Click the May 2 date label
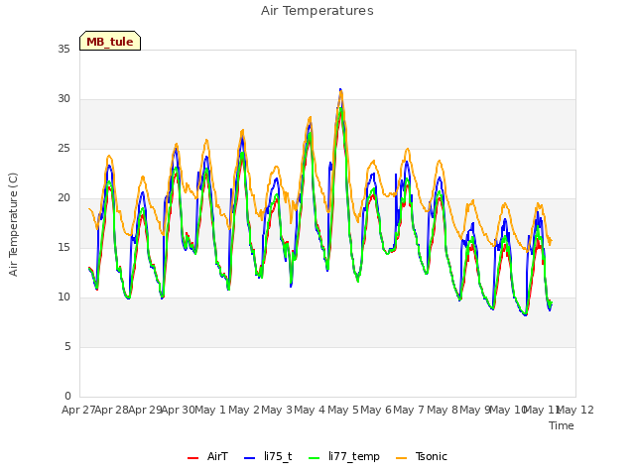The width and height of the screenshot is (635, 476). 244,410
